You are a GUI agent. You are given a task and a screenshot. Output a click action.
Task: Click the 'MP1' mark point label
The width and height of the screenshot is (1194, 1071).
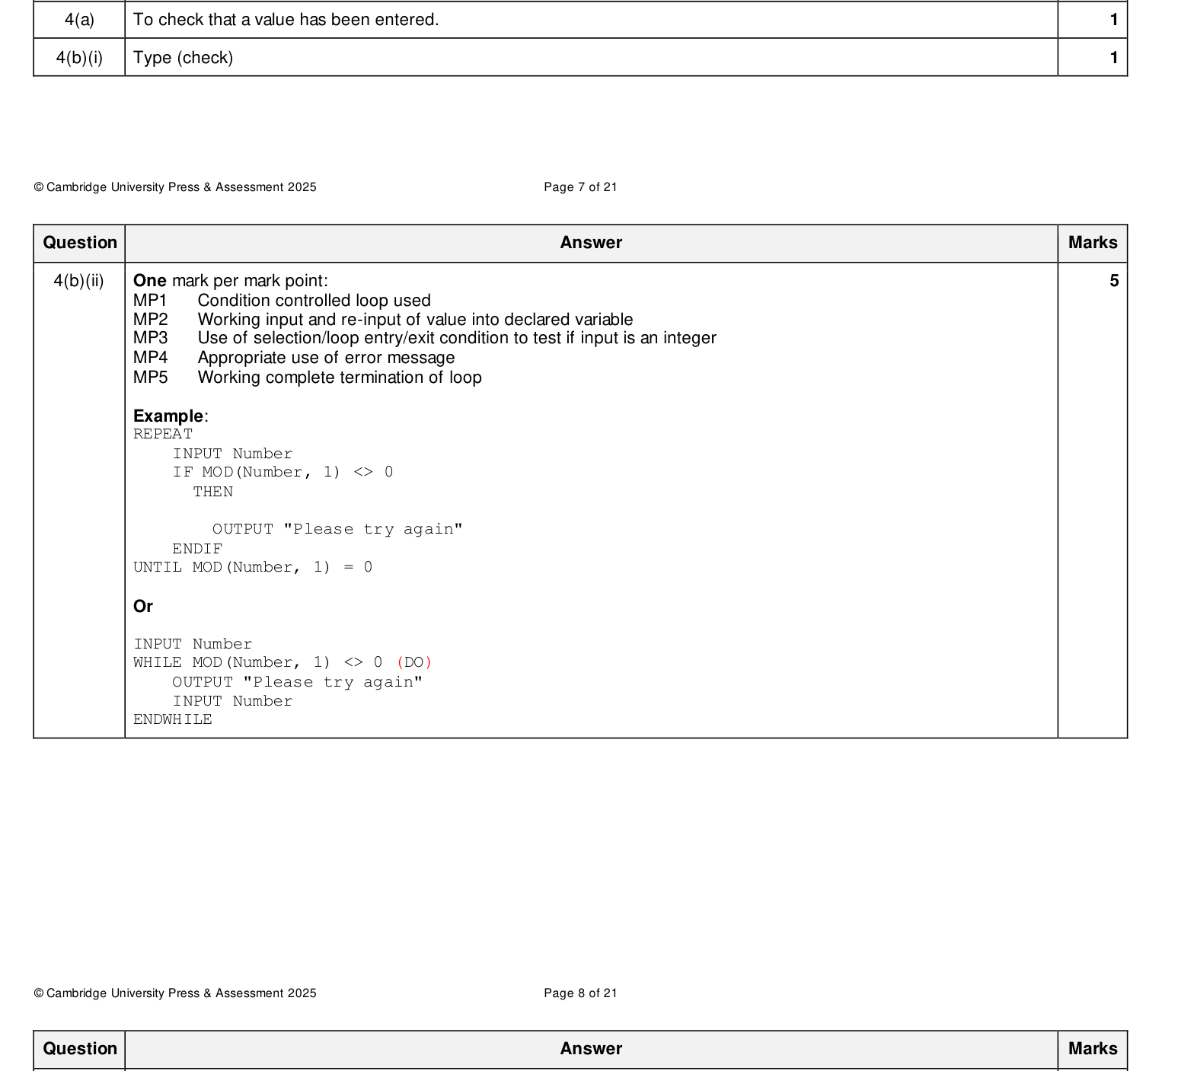click(151, 301)
